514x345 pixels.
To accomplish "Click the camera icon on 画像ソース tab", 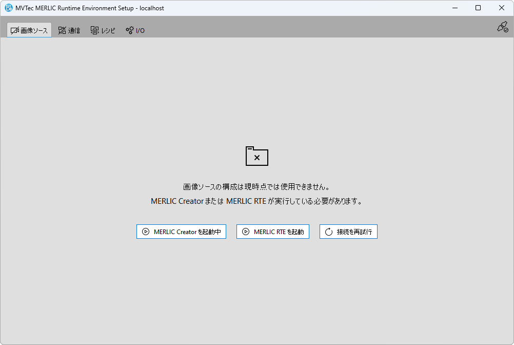I will click(15, 30).
